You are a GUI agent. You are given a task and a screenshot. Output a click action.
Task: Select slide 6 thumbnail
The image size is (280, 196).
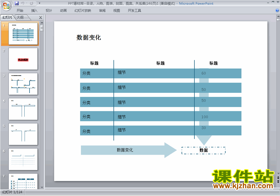23,159
